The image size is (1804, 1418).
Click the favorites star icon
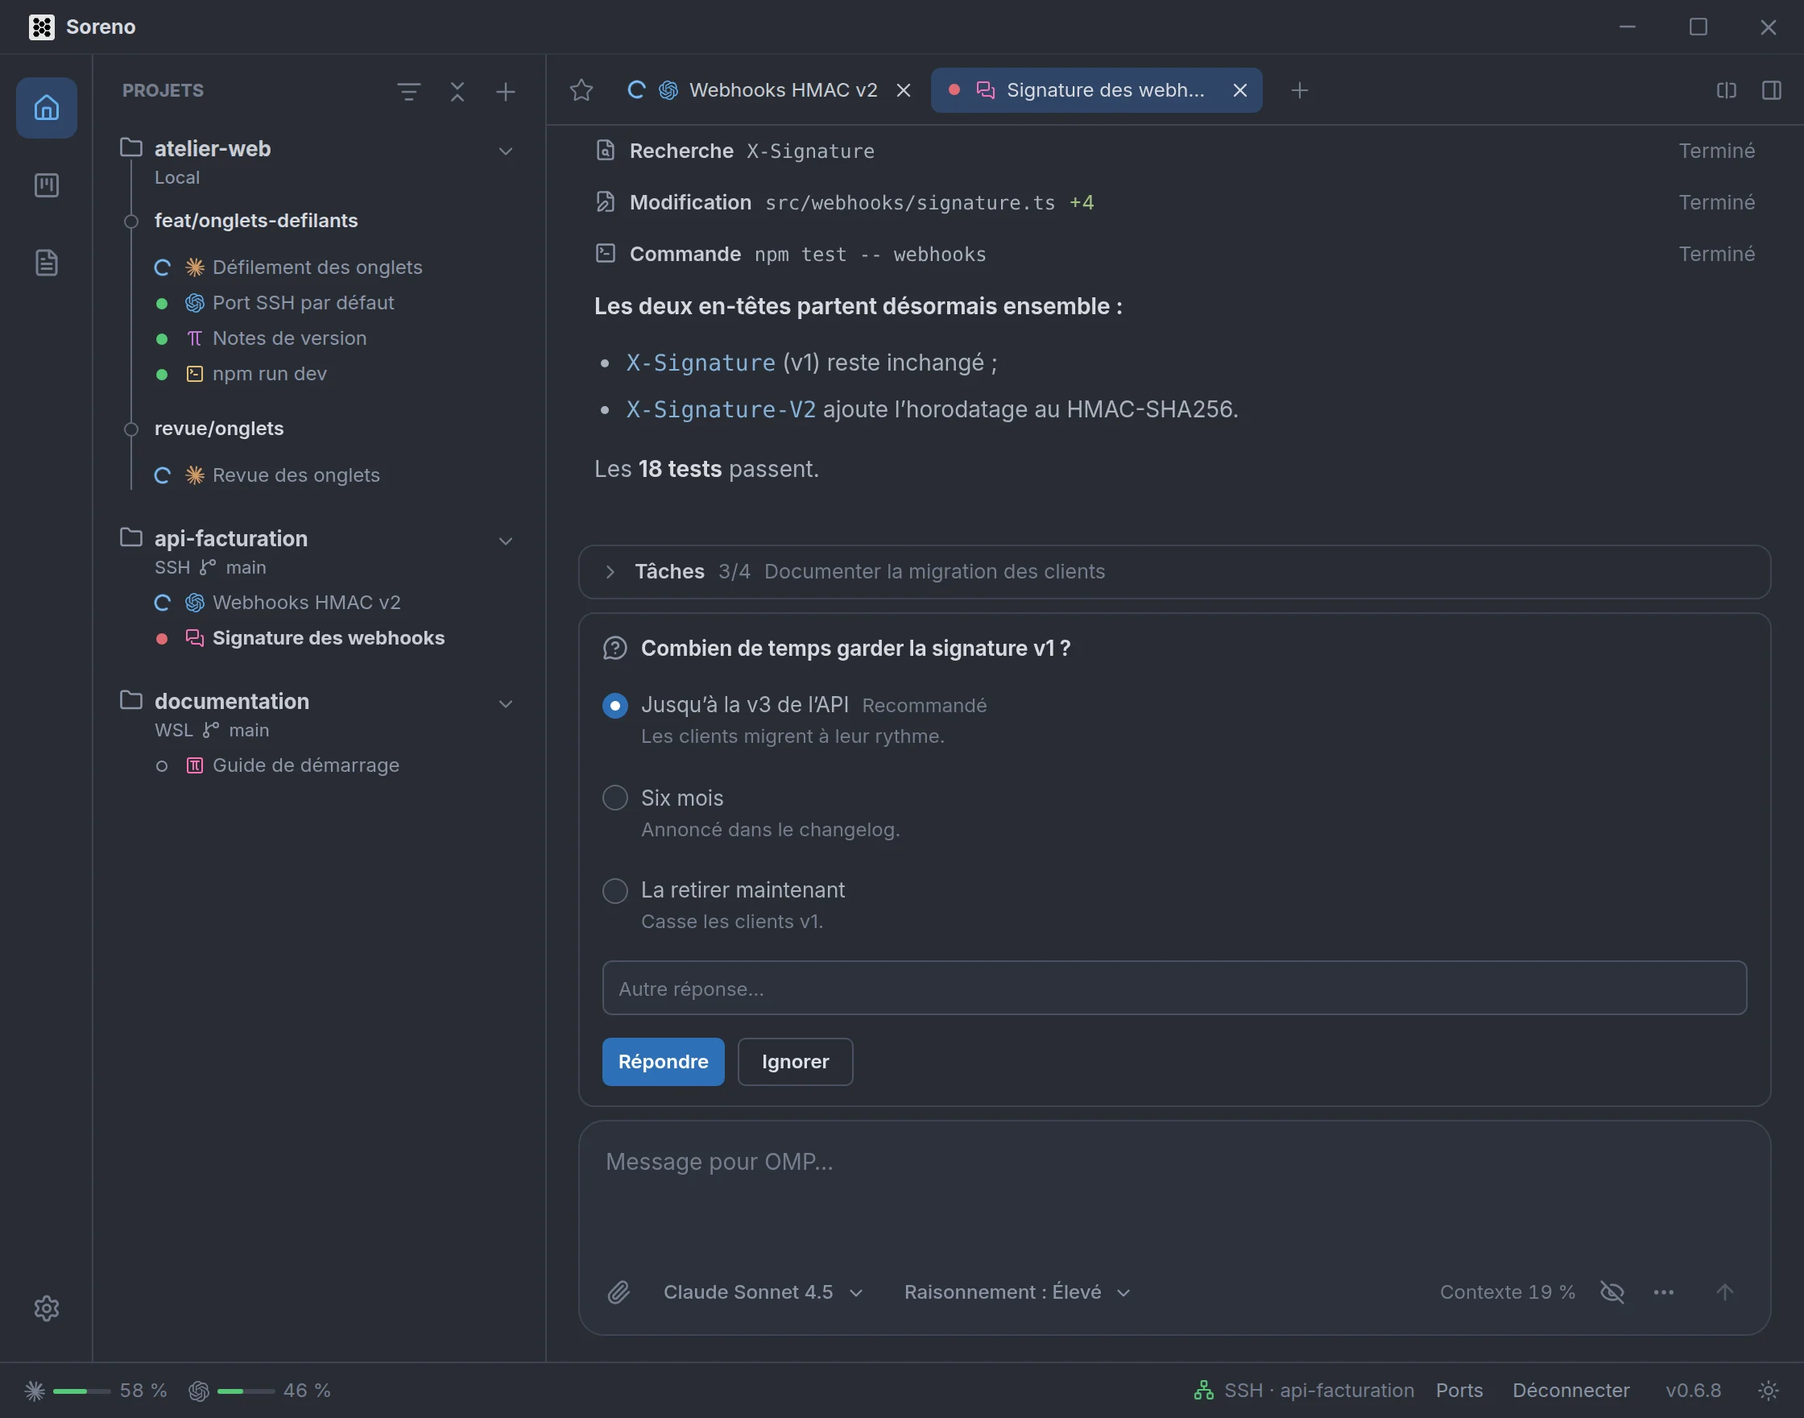tap(581, 90)
